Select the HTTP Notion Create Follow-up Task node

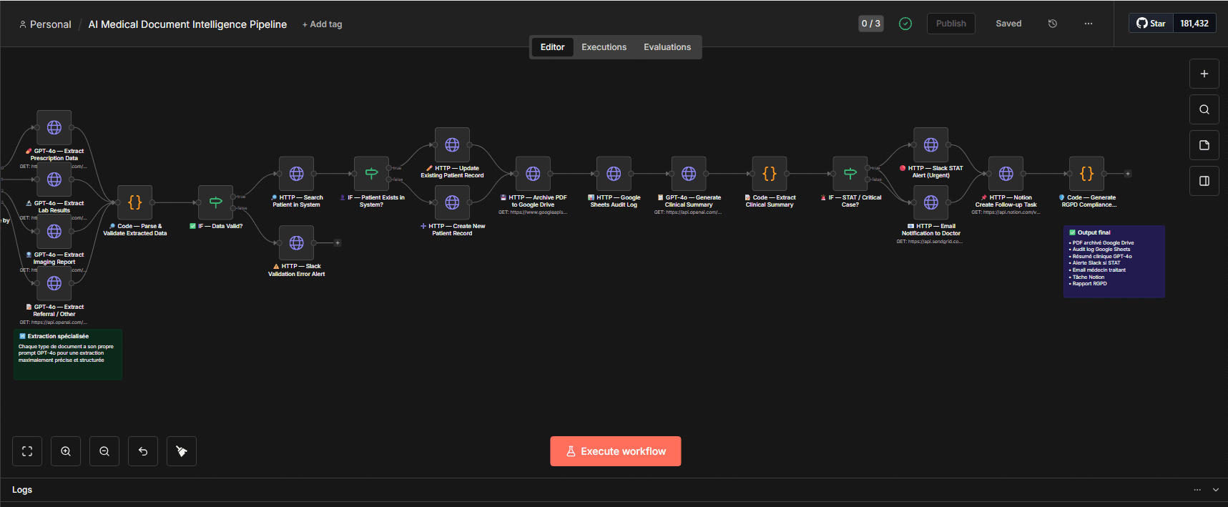1006,174
